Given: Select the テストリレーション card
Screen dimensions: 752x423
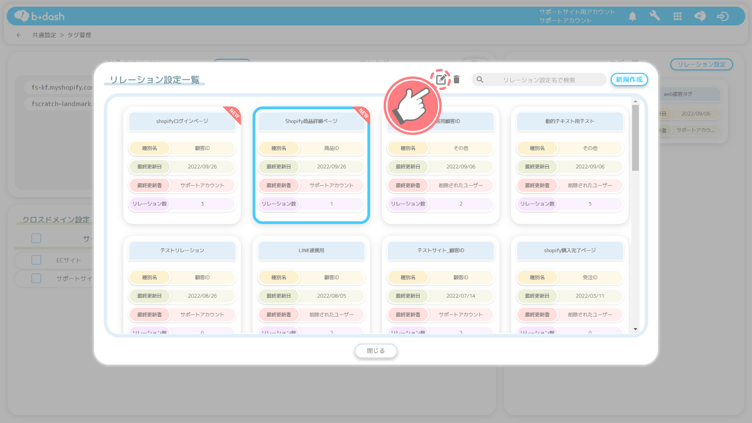Looking at the screenshot, I should [x=182, y=285].
